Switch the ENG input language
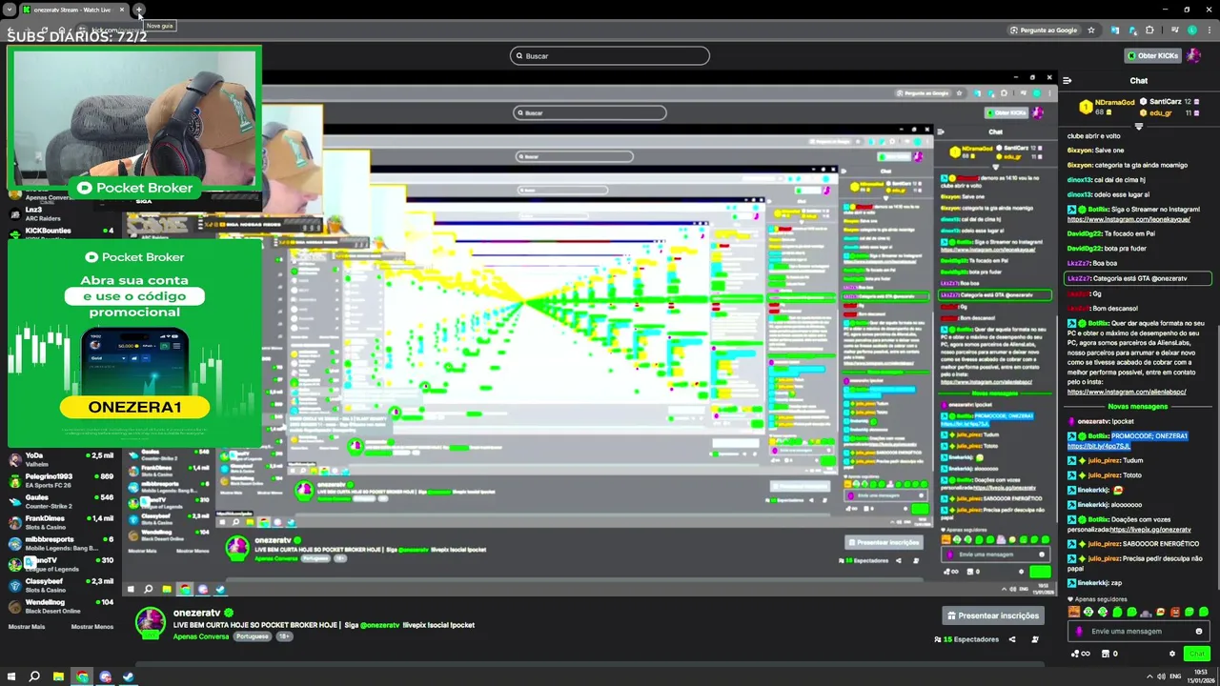Viewport: 1220px width, 686px height. [x=1175, y=676]
